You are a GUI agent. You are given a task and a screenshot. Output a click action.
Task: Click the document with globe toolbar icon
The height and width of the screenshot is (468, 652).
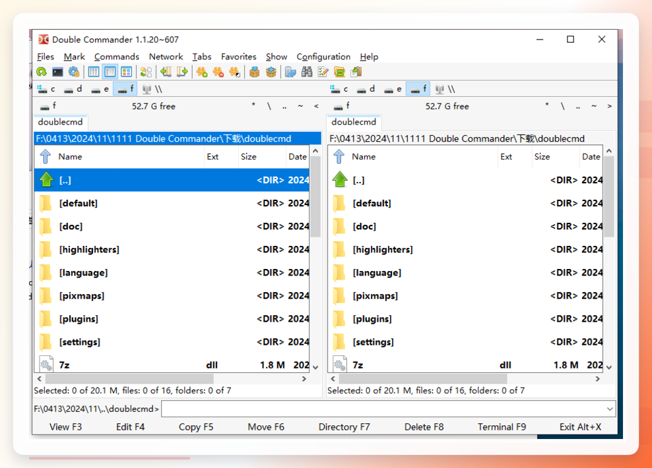point(290,72)
